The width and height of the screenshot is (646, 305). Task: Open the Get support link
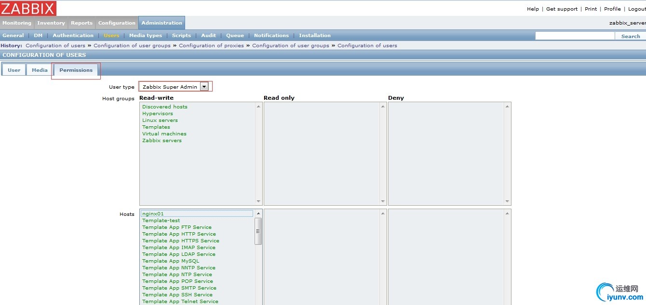(562, 9)
